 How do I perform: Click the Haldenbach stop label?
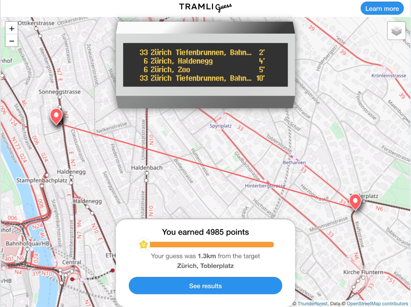tap(147, 168)
